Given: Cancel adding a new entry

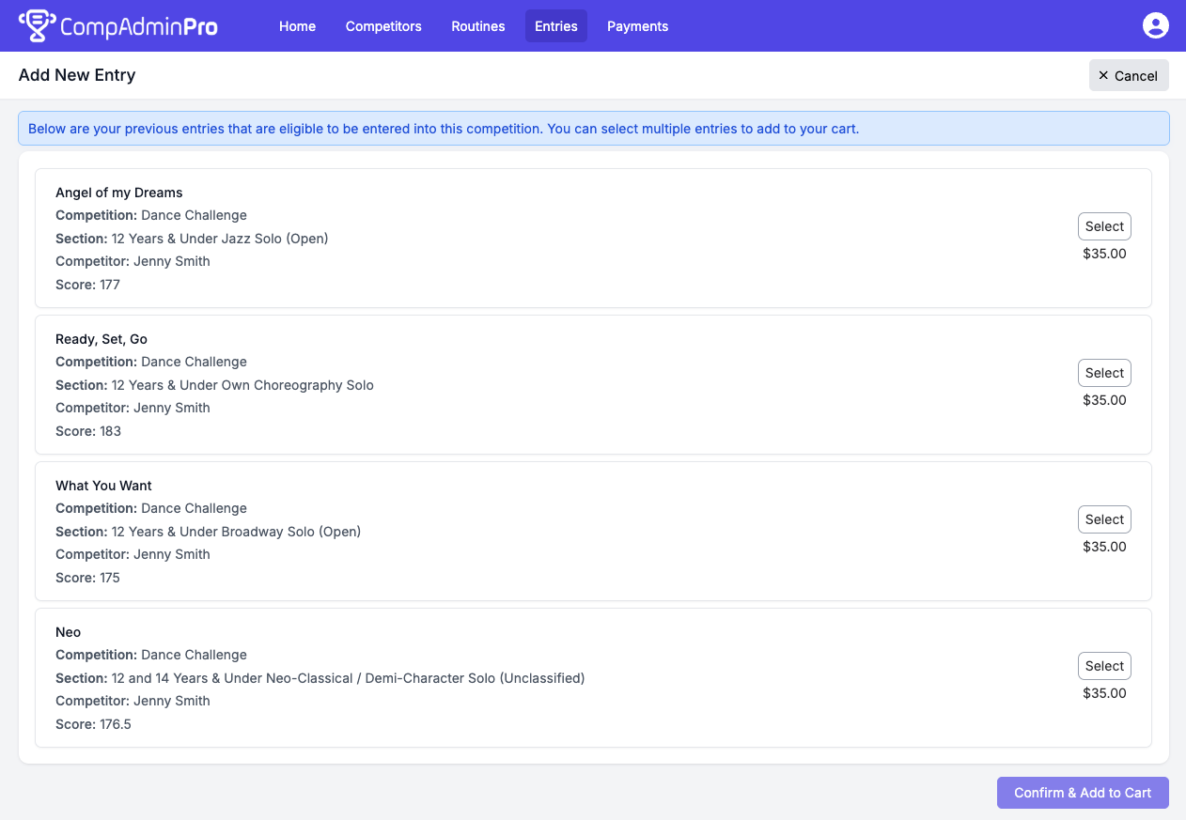Looking at the screenshot, I should click(1128, 76).
